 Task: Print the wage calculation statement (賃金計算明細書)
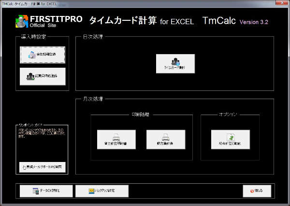[x=116, y=139]
